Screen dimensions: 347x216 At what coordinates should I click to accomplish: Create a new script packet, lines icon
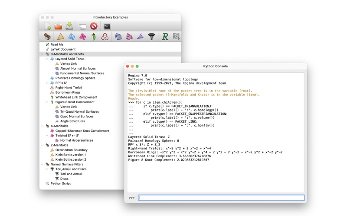click(x=176, y=37)
